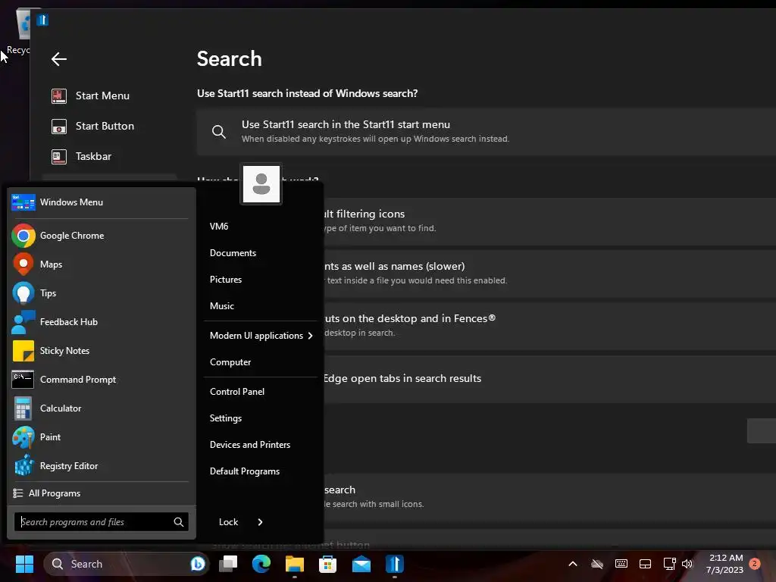Expand power options arrow next to Lock
The image size is (776, 582).
(261, 522)
